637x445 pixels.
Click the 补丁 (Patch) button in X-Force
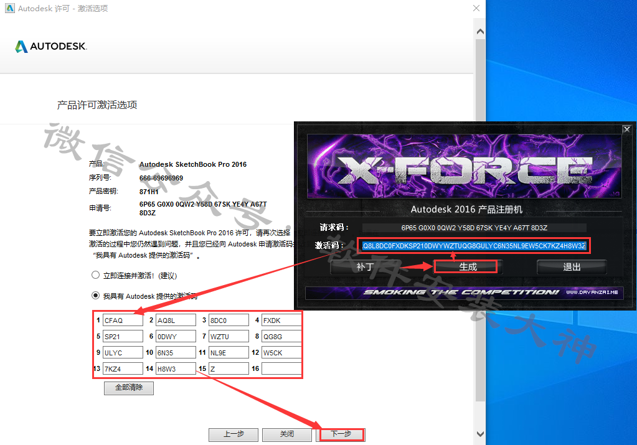pos(365,267)
